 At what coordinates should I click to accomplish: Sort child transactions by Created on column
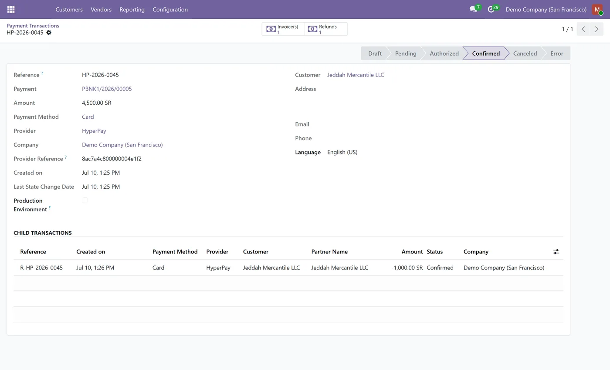(x=91, y=252)
